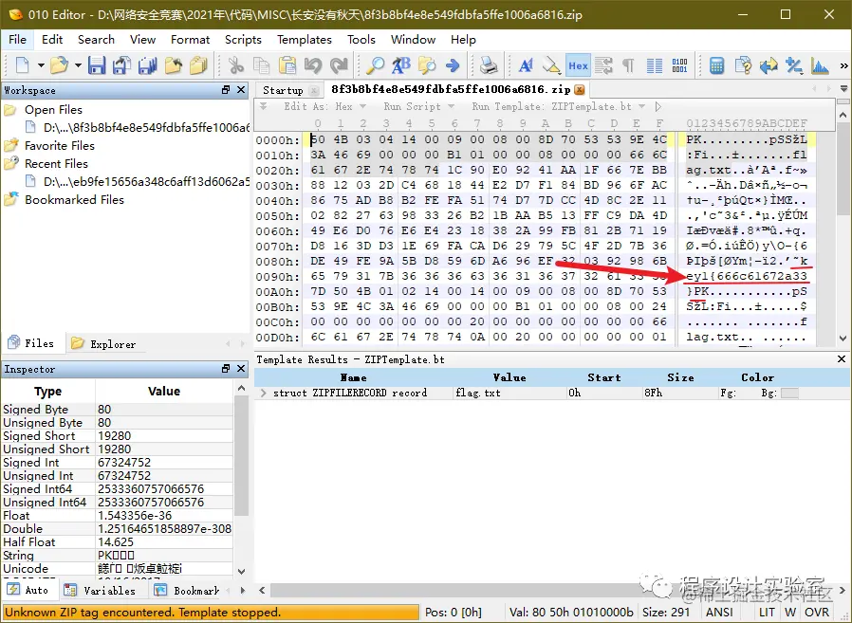Toggle Hex edit mode button

pos(578,65)
